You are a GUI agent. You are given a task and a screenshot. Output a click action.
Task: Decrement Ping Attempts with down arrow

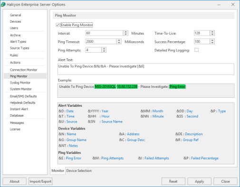(x=104, y=51)
